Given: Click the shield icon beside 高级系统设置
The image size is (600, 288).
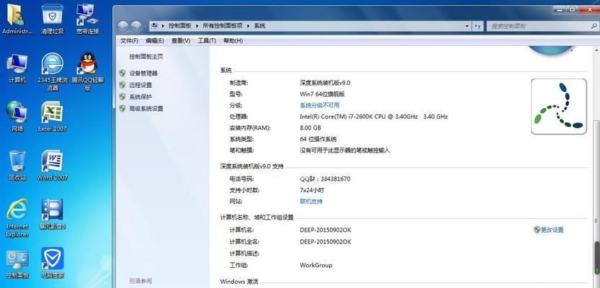Looking at the screenshot, I should 122,108.
